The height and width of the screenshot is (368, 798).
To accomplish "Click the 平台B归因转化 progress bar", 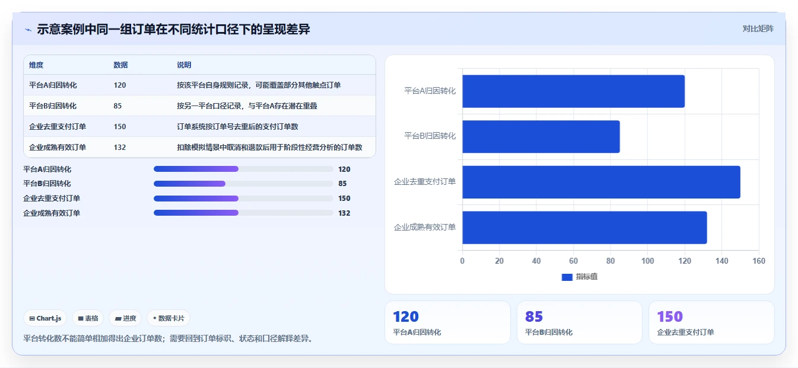I will 243,184.
